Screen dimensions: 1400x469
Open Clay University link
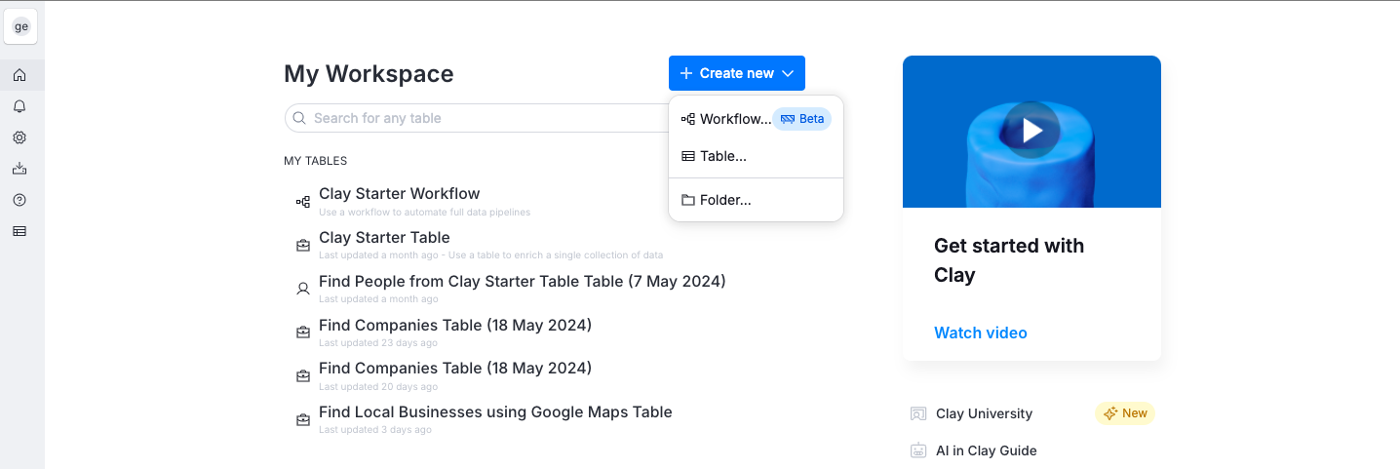[x=983, y=413]
